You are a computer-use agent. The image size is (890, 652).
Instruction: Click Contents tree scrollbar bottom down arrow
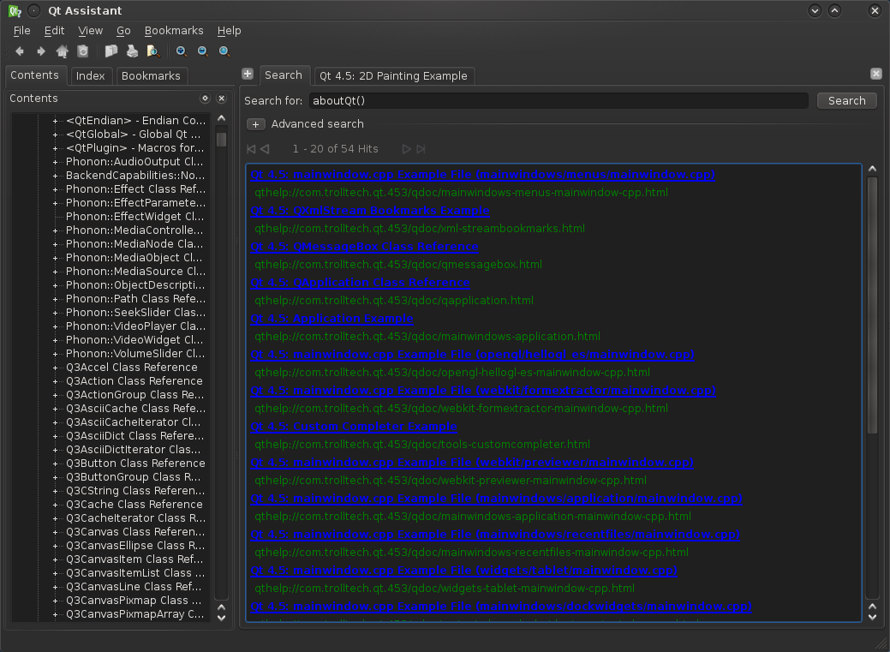(221, 618)
